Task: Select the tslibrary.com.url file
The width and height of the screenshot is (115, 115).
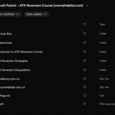Action: [10, 79]
